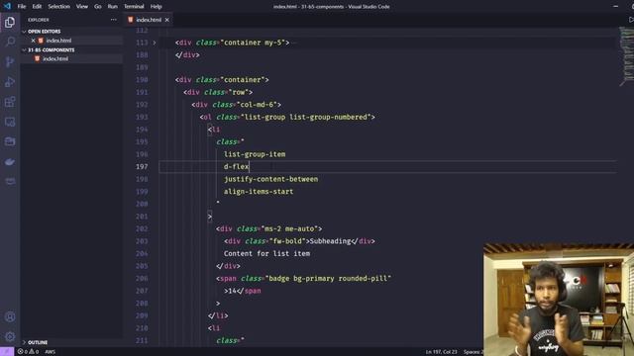Open the View menu
Viewport: 634px width, 356px height.
point(82,7)
